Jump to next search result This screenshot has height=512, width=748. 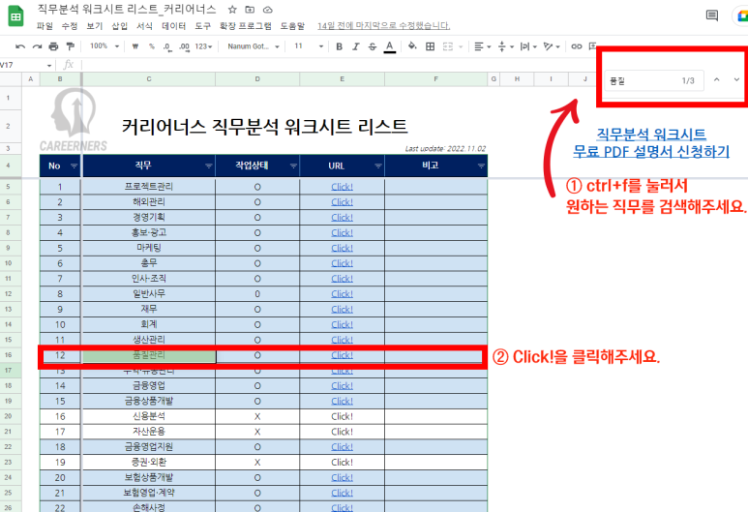coord(736,80)
